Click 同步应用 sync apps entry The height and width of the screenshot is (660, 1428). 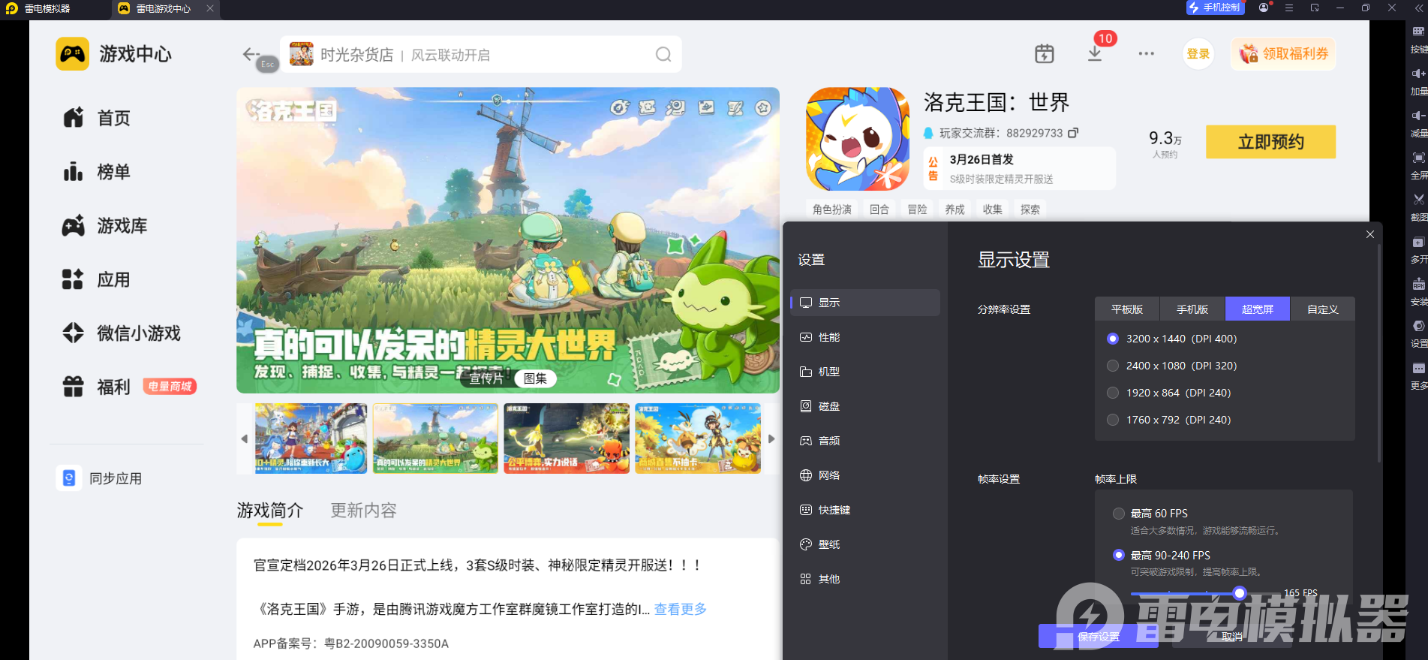(x=101, y=478)
